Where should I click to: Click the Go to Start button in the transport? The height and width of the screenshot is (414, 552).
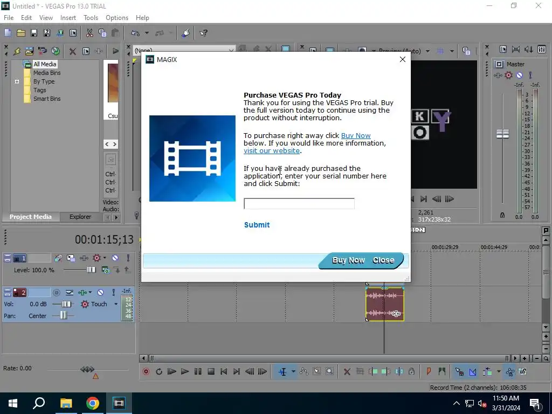point(224,371)
